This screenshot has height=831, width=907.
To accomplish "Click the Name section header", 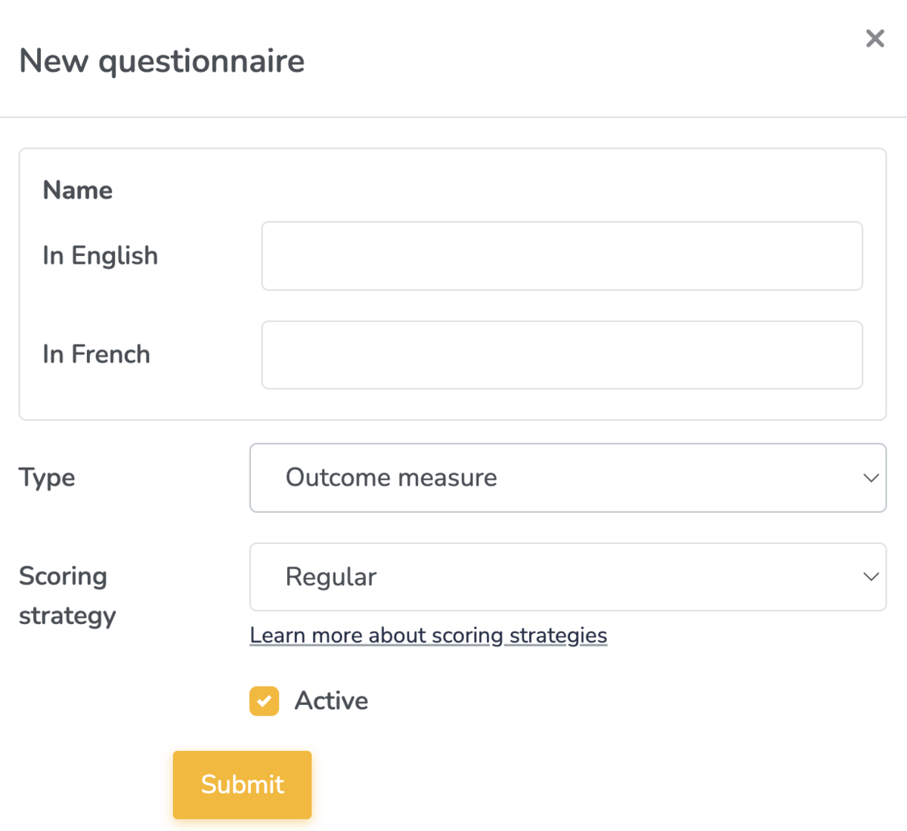I will pos(77,190).
